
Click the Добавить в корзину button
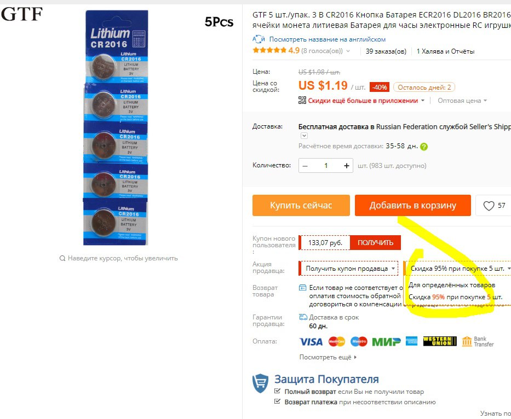tap(412, 206)
